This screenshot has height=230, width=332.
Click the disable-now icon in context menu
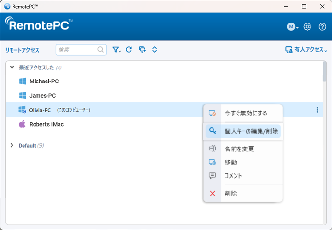click(213, 113)
